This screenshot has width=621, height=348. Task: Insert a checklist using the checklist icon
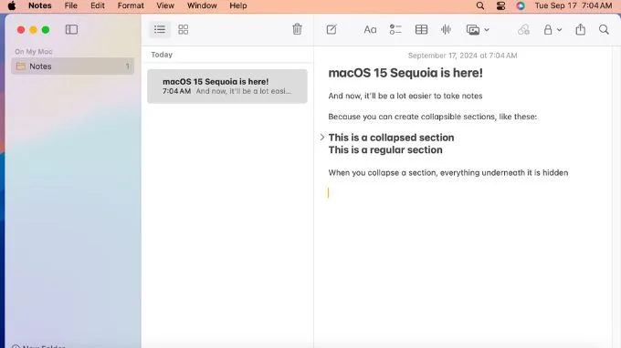tap(395, 30)
